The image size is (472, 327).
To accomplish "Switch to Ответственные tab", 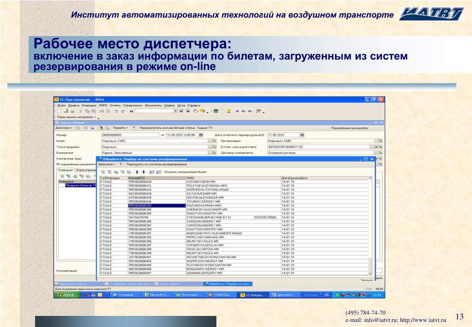I will point(85,170).
